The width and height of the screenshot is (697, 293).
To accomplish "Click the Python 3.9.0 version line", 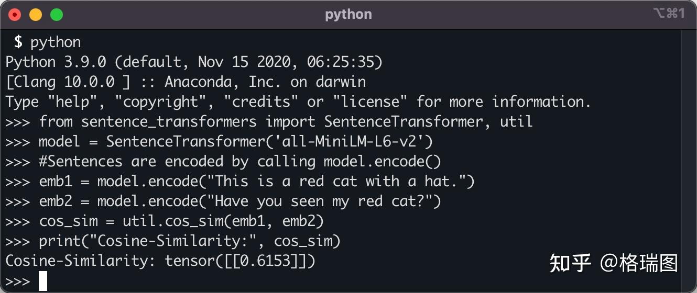I will coord(194,62).
